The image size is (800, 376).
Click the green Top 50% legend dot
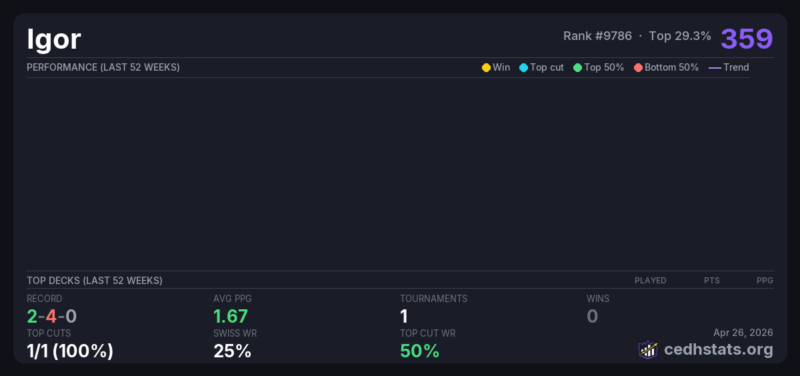click(577, 67)
